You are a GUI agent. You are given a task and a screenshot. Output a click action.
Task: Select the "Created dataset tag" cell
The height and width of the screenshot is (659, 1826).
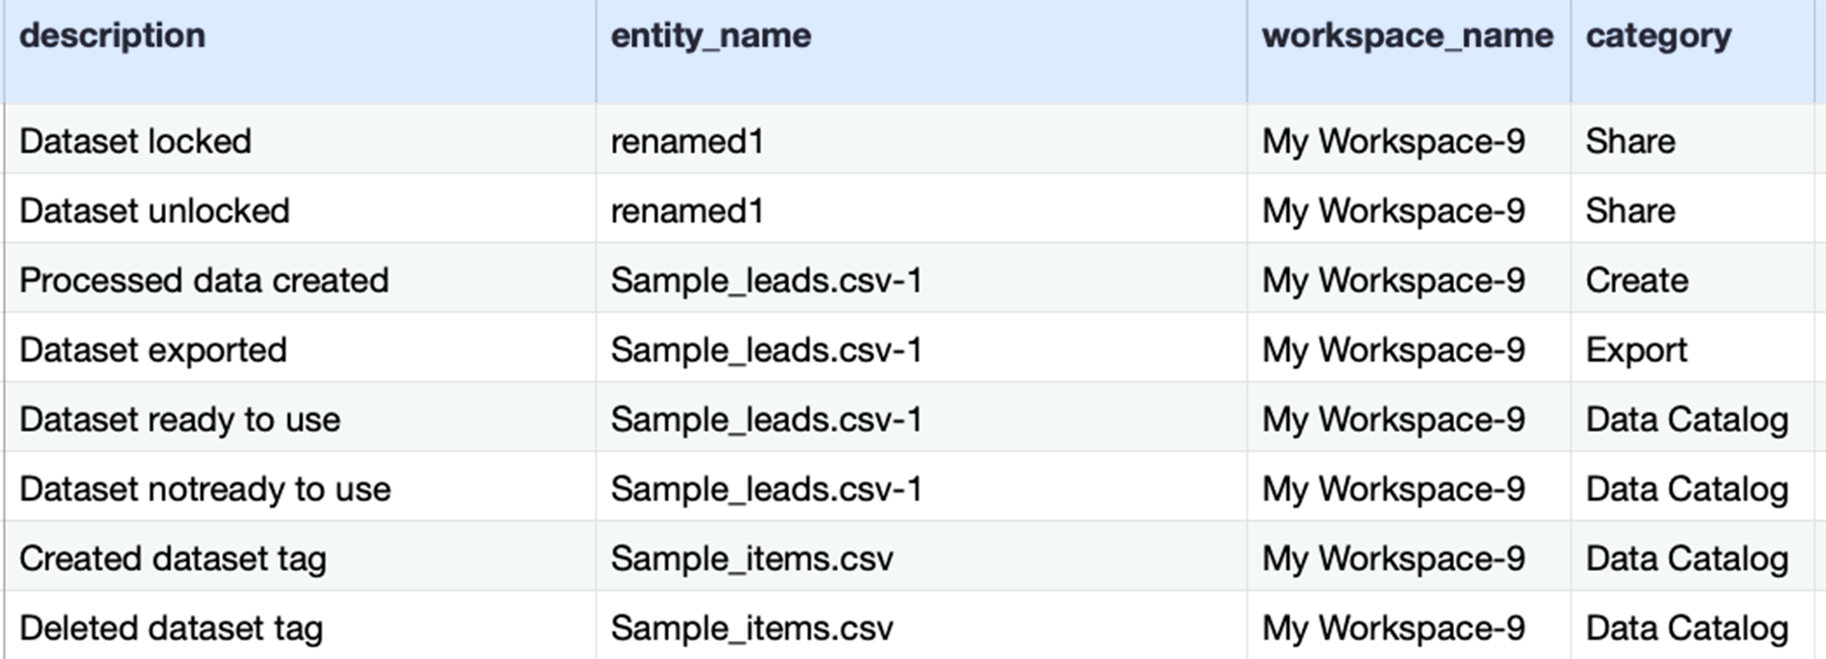pyautogui.click(x=172, y=558)
